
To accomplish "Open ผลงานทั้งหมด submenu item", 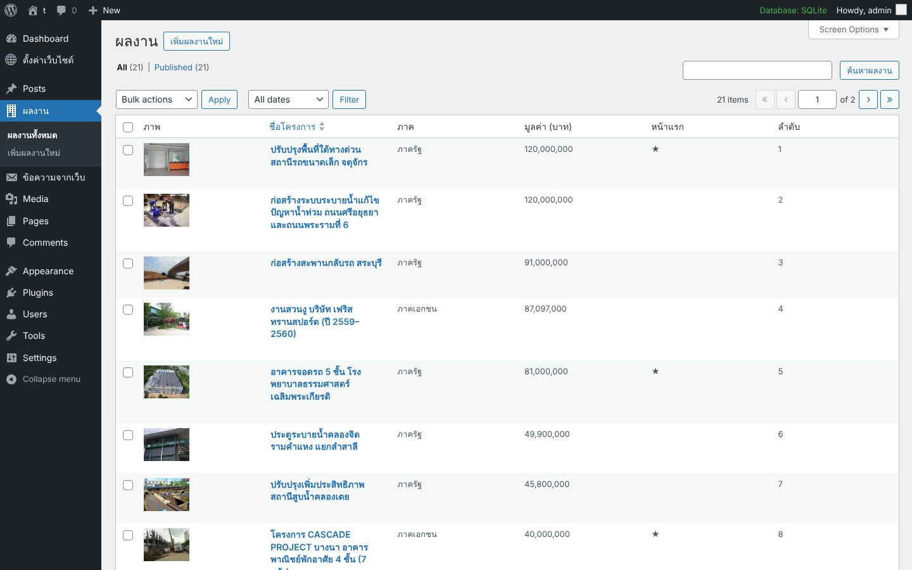I will point(32,135).
